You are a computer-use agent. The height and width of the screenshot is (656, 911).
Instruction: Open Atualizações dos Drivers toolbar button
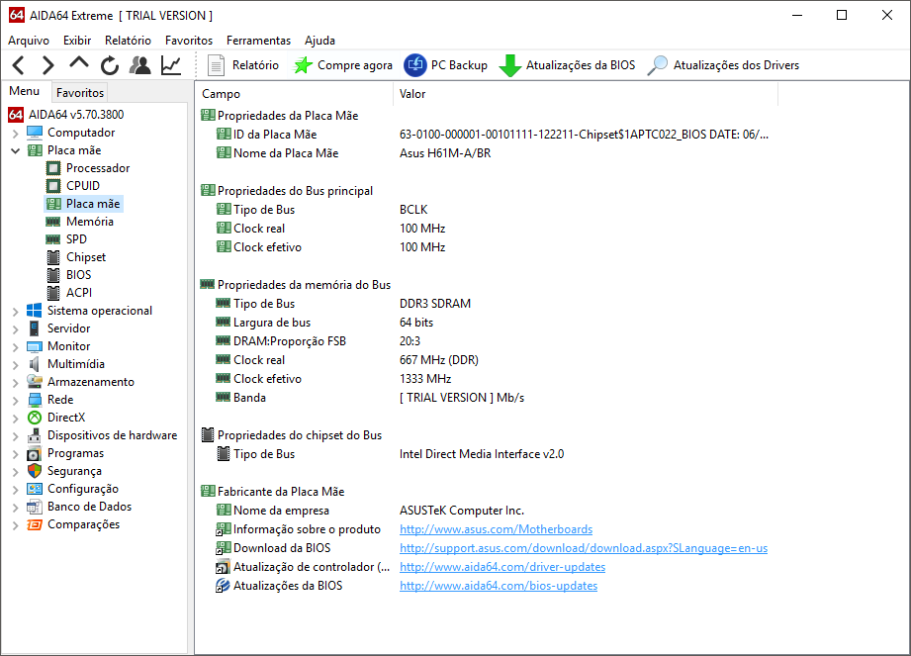723,65
